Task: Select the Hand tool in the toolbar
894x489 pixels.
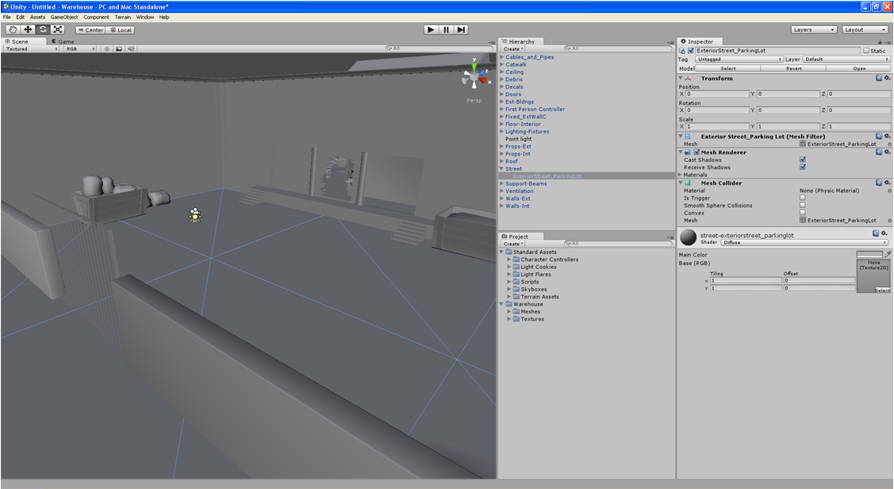Action: pyautogui.click(x=12, y=29)
